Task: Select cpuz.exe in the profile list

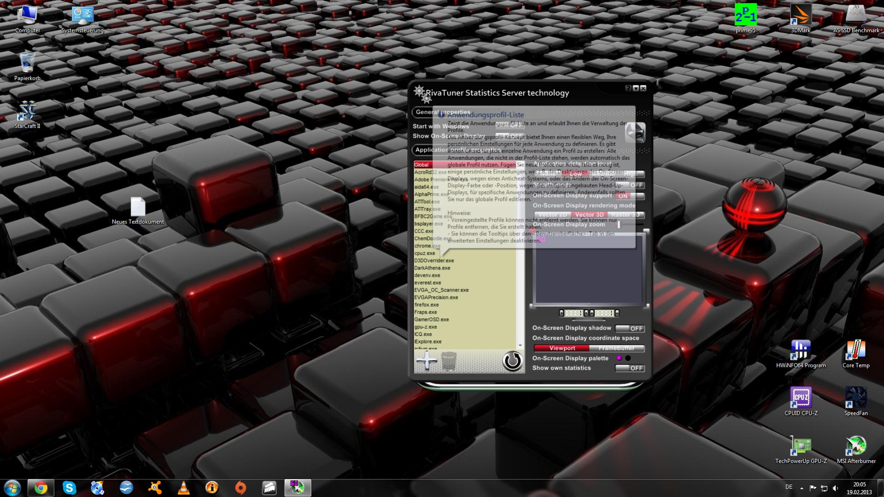Action: (465, 253)
